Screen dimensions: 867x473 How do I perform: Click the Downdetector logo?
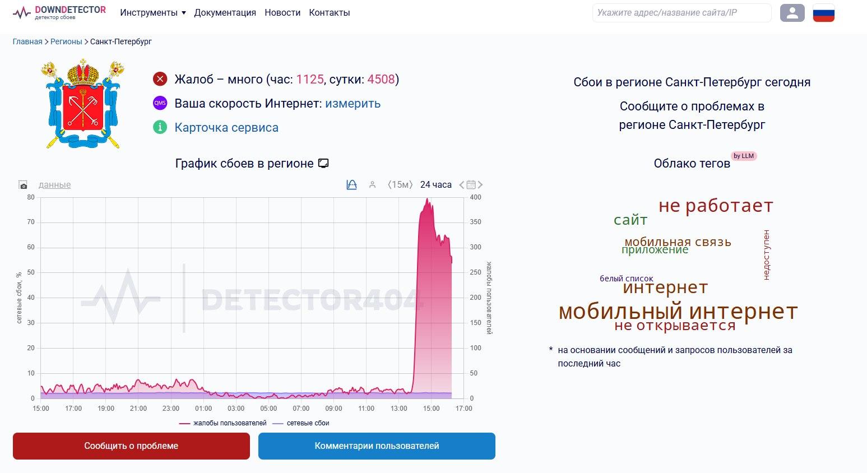coord(59,12)
